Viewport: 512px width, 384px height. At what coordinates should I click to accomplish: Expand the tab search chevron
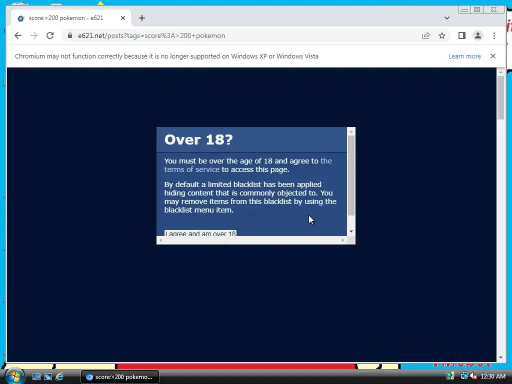click(446, 18)
